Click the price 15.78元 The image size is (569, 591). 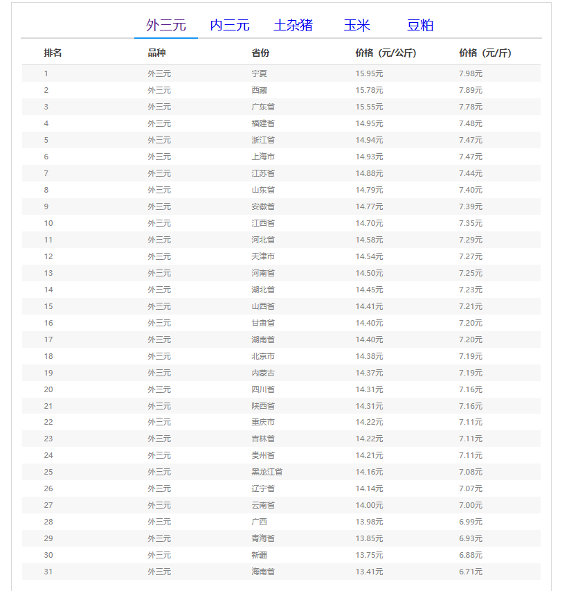[370, 90]
